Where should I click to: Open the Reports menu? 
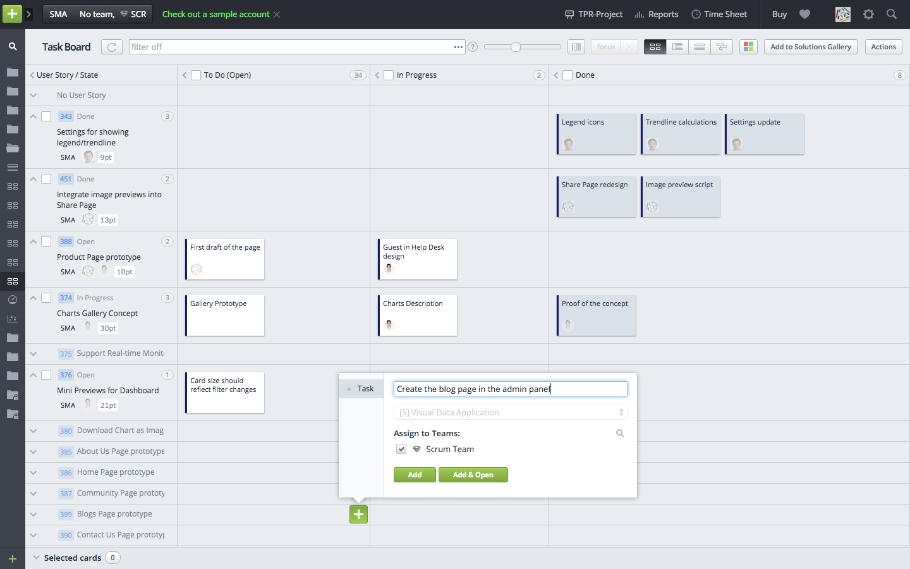tap(656, 14)
